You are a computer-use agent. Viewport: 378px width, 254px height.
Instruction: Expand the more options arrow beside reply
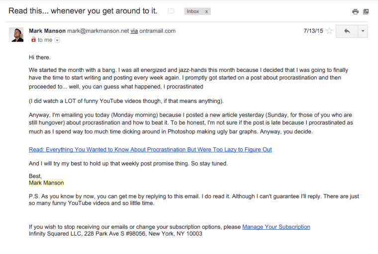click(x=363, y=31)
